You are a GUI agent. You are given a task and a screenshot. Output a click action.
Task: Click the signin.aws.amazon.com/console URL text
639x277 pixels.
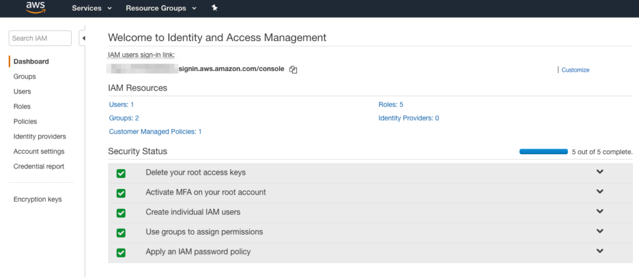click(232, 69)
